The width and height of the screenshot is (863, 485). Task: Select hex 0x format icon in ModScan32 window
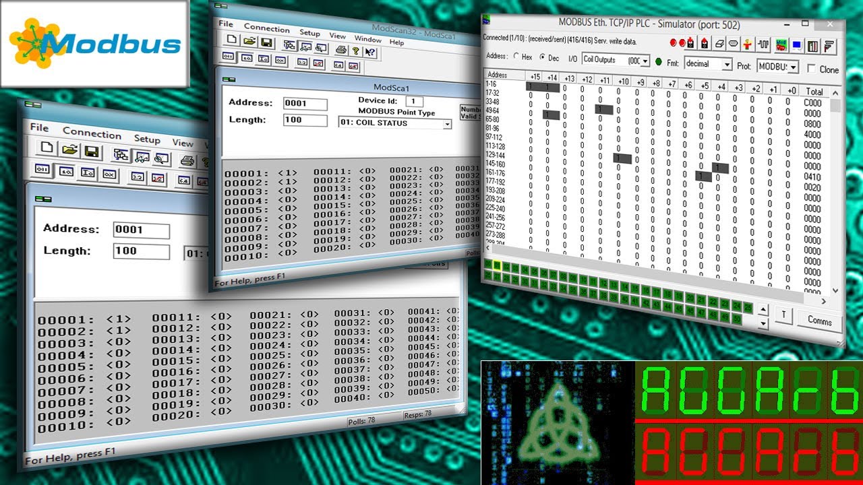click(x=280, y=61)
